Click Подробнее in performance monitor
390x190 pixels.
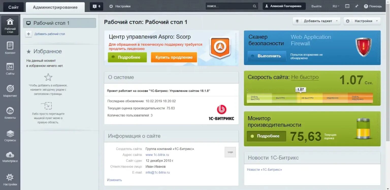point(266,136)
